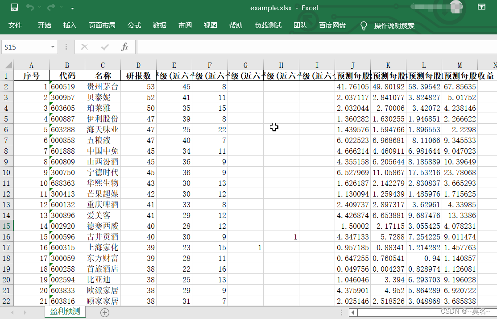Open the 团队 tab
The image size is (497, 319).
coord(300,25)
